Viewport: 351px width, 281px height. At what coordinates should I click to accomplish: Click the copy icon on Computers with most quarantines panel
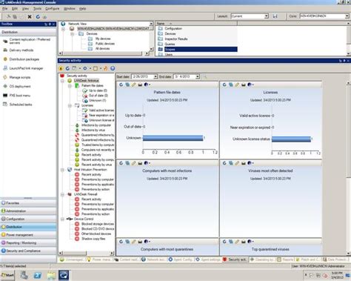pos(127,242)
